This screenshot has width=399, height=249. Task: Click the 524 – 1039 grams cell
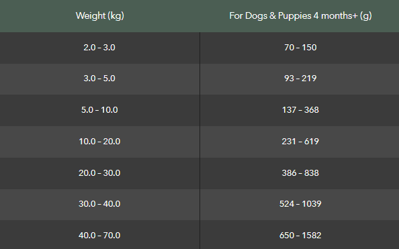(300, 204)
